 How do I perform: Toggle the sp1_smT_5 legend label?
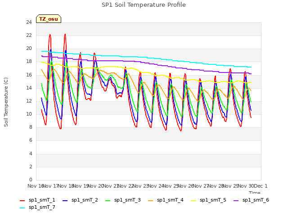point(213,200)
